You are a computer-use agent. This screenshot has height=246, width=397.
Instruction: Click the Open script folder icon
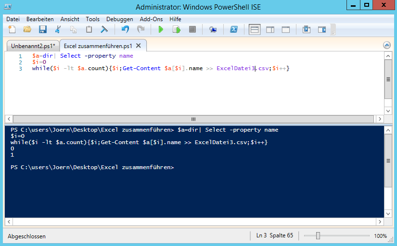coord(27,30)
